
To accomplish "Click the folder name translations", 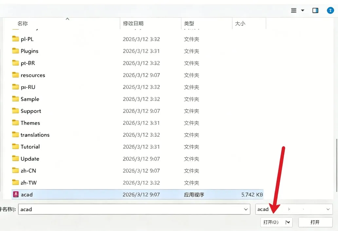I will tap(35, 135).
